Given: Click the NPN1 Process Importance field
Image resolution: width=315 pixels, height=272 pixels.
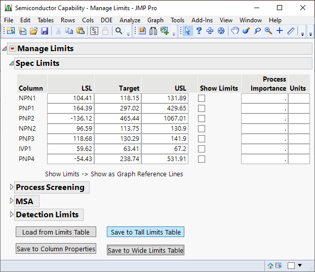Looking at the screenshot, I should tap(264, 98).
